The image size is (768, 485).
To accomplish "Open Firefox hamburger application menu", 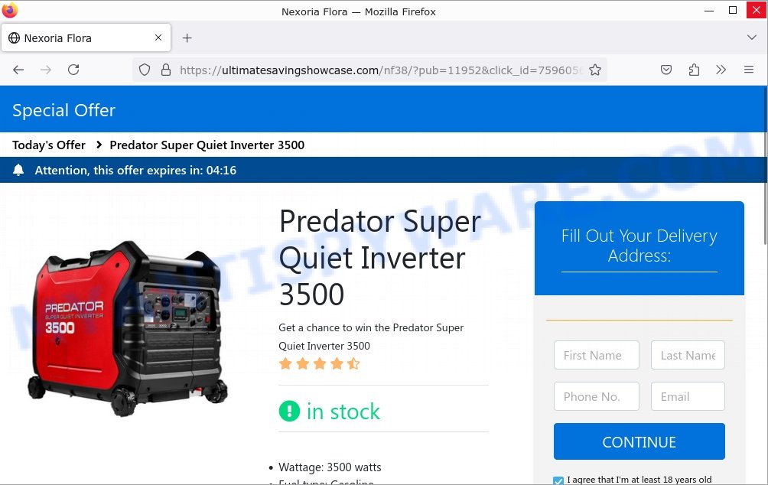I will coord(749,70).
